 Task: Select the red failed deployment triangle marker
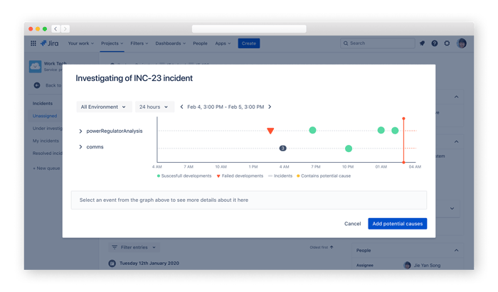[270, 131]
